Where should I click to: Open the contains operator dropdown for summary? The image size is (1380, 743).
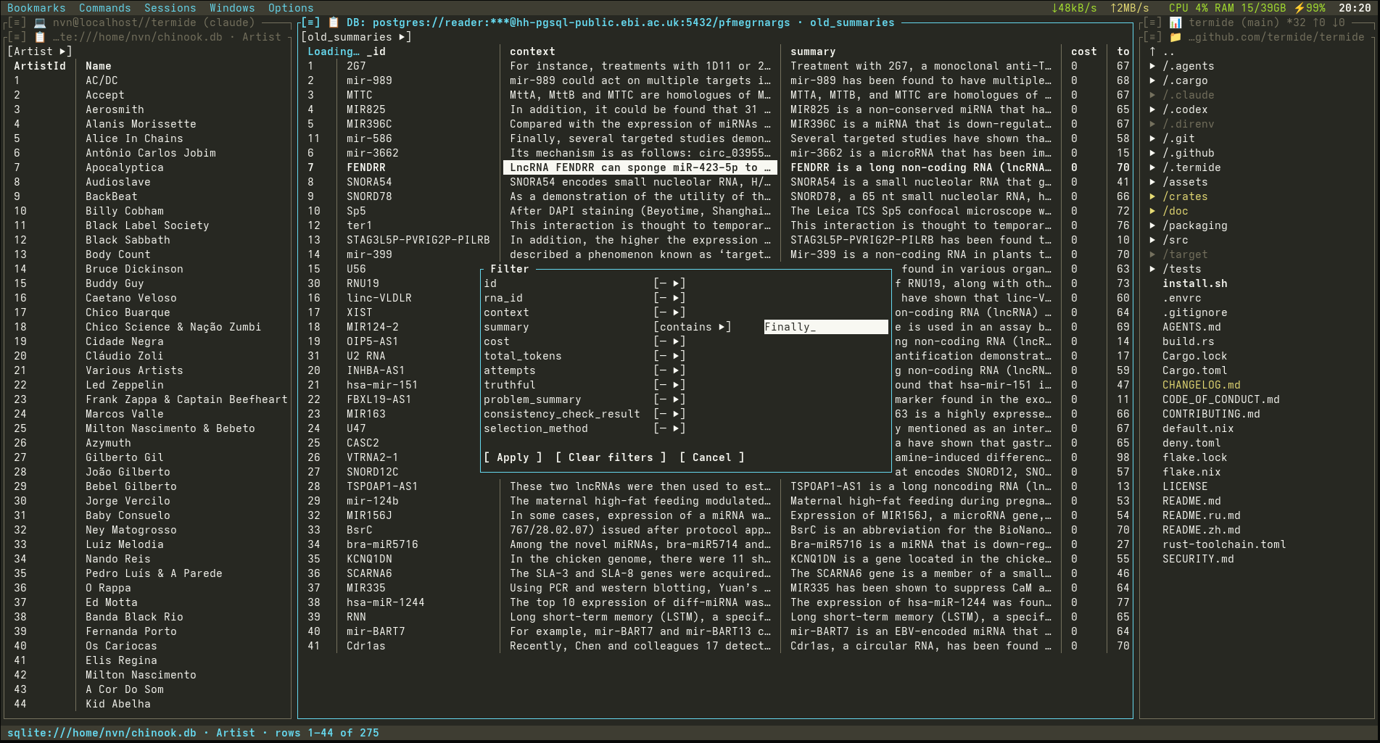click(x=693, y=327)
